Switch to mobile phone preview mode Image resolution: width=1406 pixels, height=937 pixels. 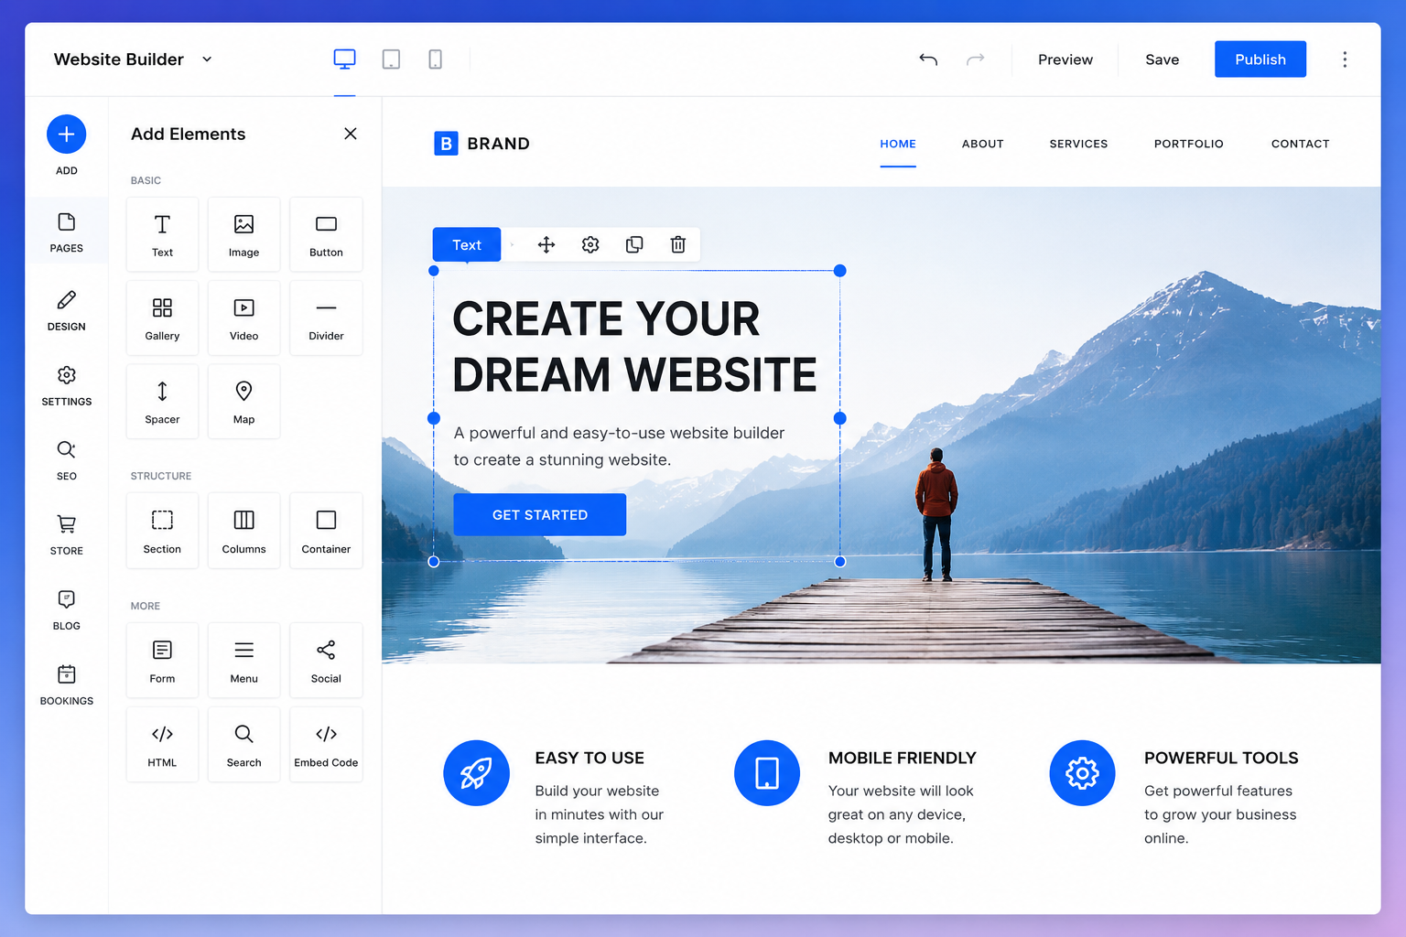coord(436,59)
